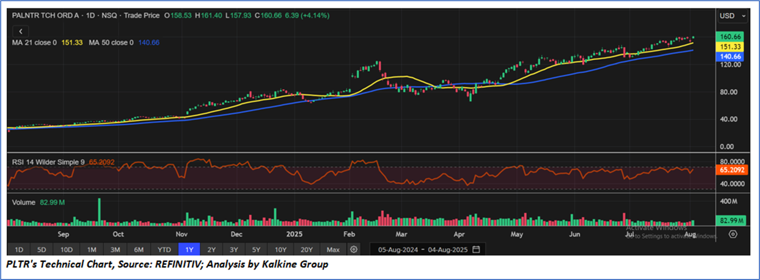Select the 6M range tab
760x280 pixels.
[139, 249]
